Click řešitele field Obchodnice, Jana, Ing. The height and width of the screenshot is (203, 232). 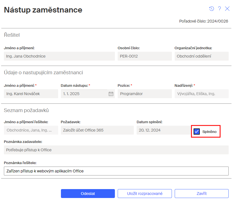coord(31,130)
